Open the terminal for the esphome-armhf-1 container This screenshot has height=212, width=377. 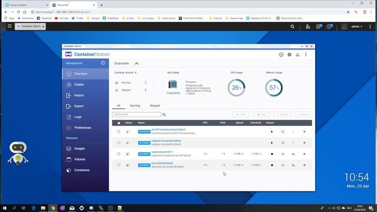tap(293, 154)
